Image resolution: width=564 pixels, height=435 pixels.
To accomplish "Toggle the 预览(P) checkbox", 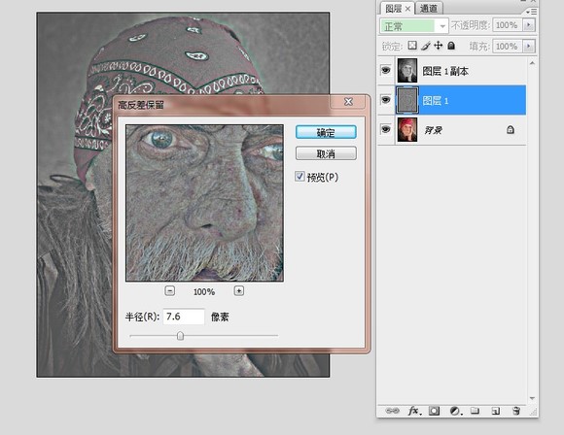I will click(300, 177).
